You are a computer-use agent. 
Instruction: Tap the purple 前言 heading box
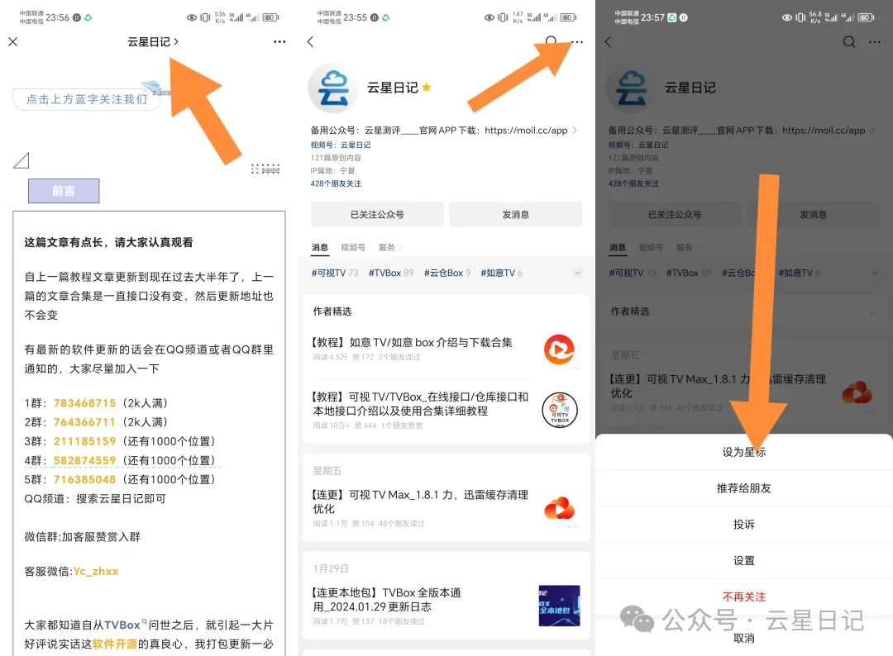click(64, 191)
